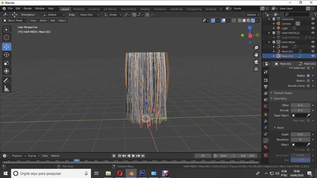This screenshot has width=317, height=178.
Task: Open the viewport Add menu
Action: point(53,21)
